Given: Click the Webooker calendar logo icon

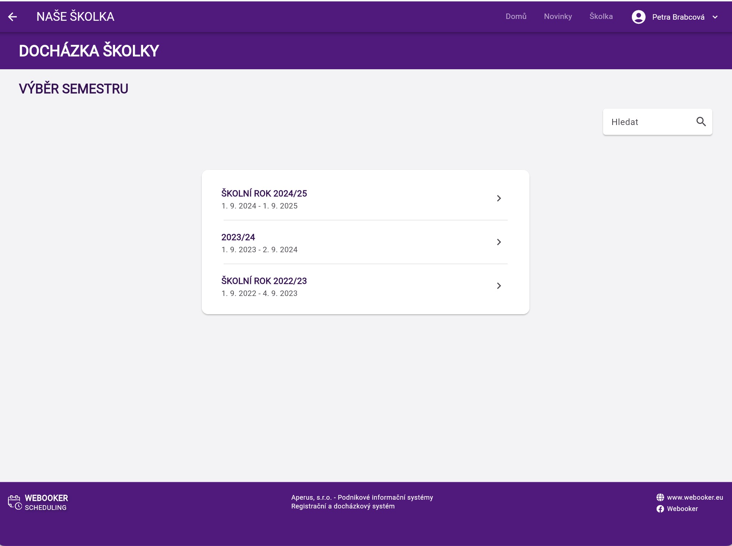Looking at the screenshot, I should click(15, 502).
